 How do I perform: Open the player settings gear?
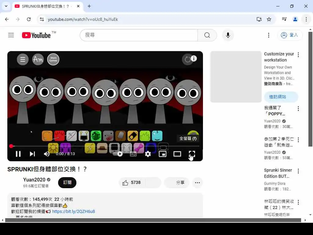point(148,154)
